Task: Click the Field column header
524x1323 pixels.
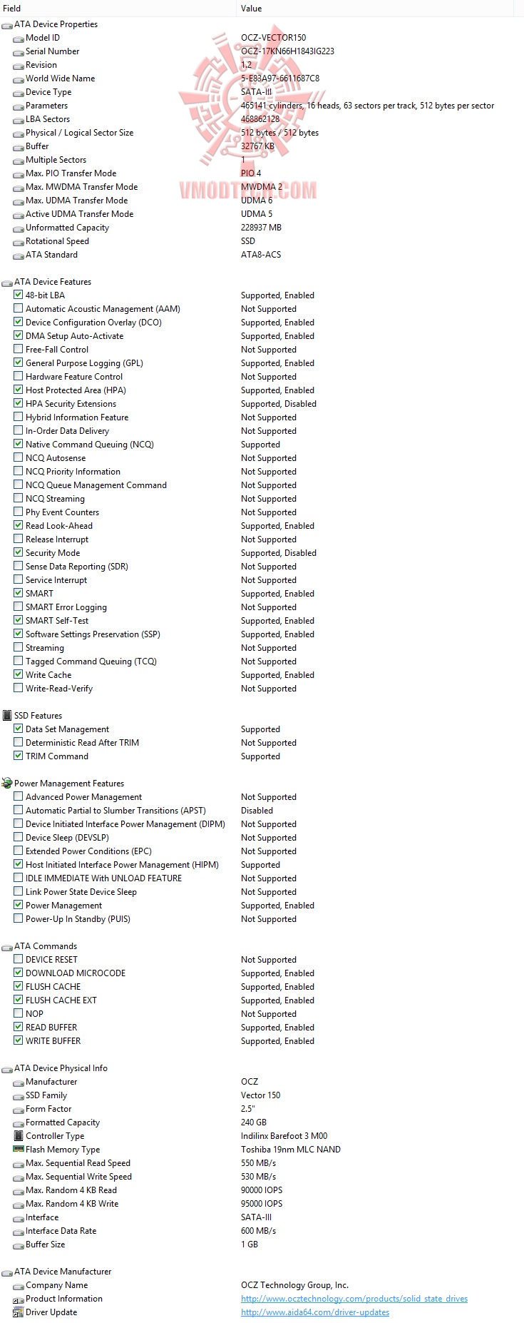Action: pos(118,9)
